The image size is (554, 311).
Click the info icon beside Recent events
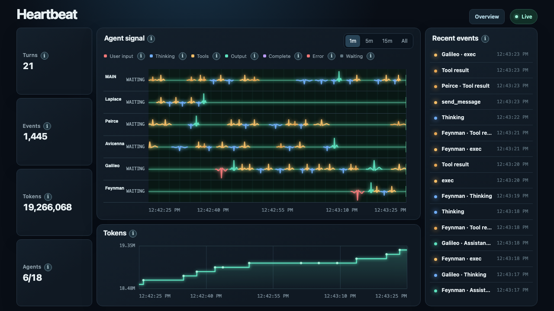(485, 38)
